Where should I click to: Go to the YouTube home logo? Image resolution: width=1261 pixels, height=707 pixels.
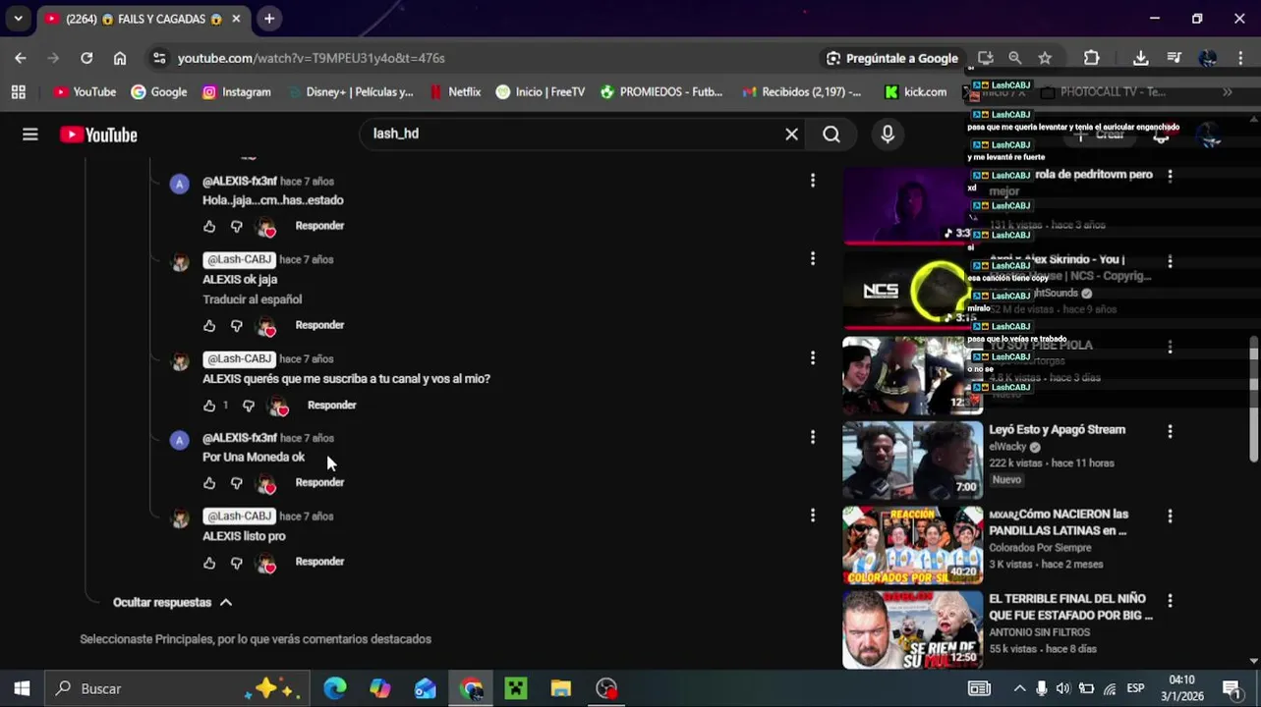[98, 135]
